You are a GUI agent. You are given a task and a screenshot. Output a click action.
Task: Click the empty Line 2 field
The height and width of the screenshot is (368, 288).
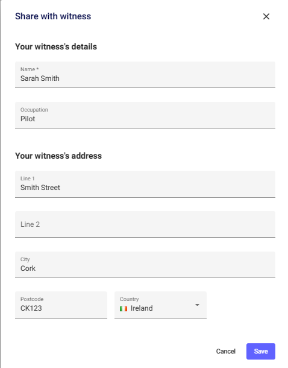pyautogui.click(x=145, y=224)
